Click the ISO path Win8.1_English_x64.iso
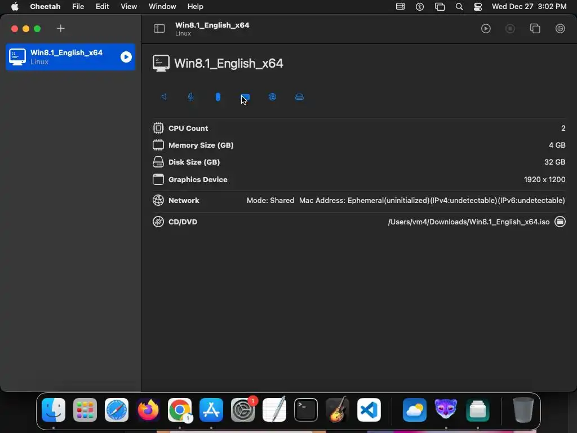 pyautogui.click(x=469, y=222)
